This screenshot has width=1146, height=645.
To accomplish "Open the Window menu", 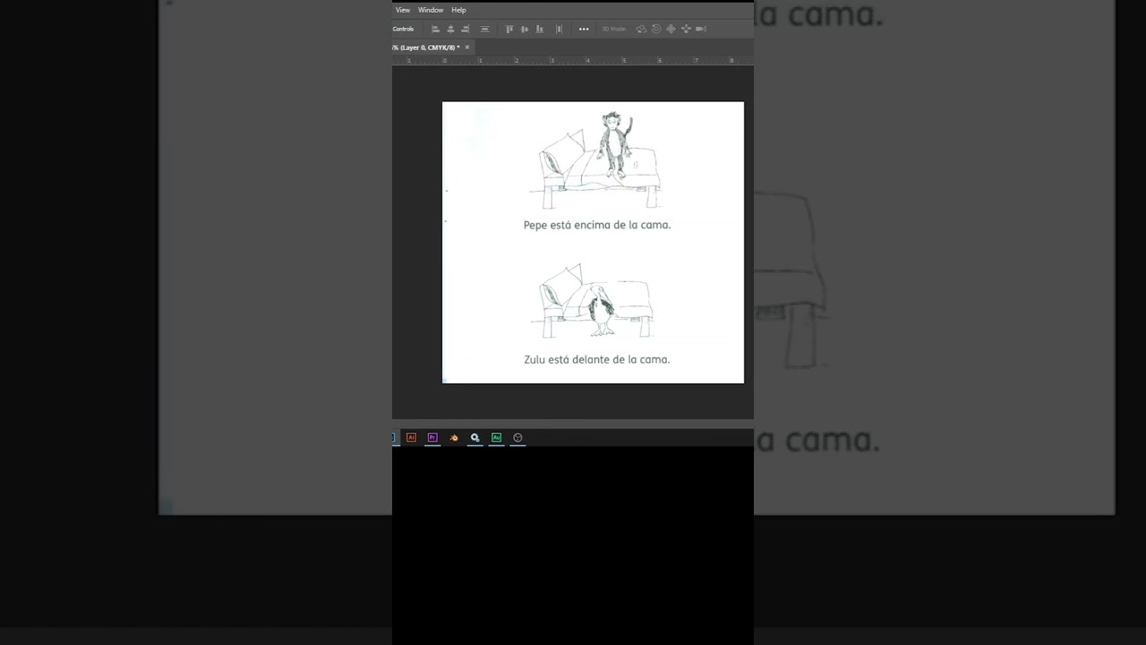I will 431,10.
